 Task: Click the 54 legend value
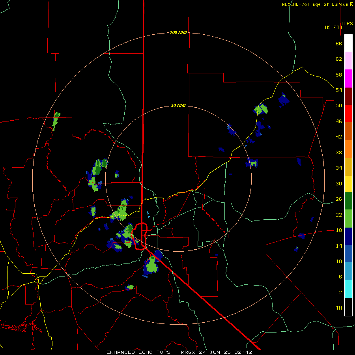(339, 90)
